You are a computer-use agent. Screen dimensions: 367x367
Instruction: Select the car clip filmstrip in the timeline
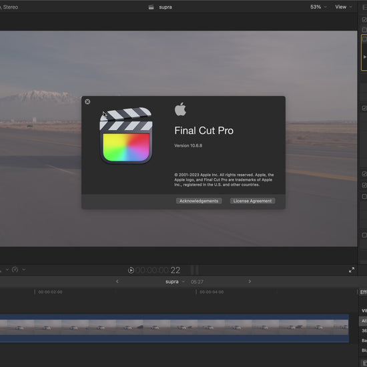pyautogui.click(x=174, y=328)
